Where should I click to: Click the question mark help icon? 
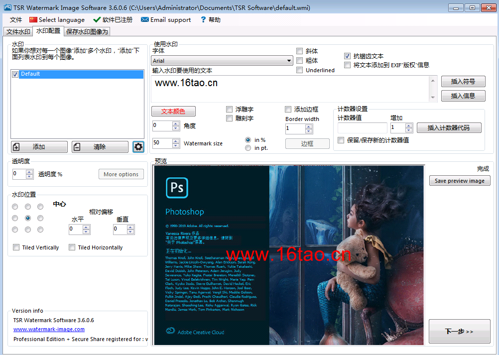[203, 19]
